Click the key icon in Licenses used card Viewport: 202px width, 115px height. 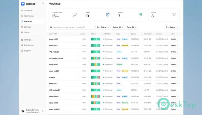click(74, 15)
